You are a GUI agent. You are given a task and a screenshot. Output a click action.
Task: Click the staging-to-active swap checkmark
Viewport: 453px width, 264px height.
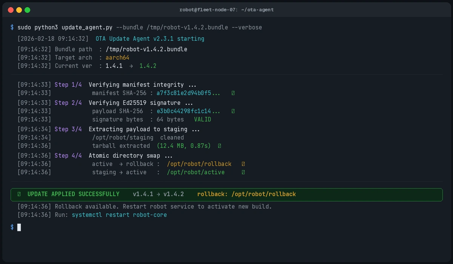click(243, 172)
